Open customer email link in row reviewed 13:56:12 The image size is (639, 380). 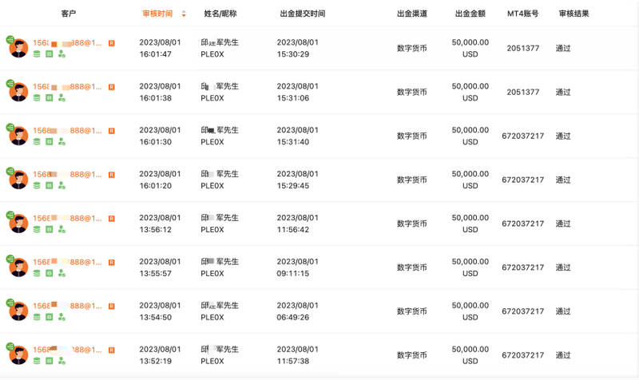point(67,218)
